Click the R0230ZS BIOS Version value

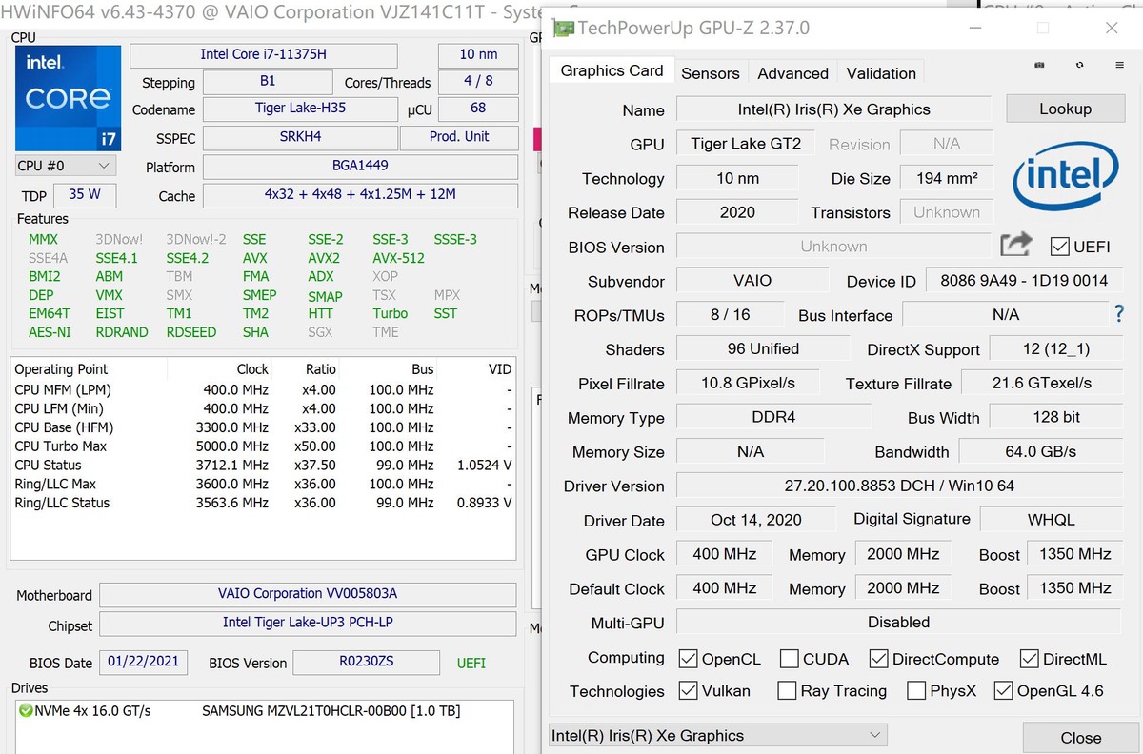pyautogui.click(x=366, y=663)
